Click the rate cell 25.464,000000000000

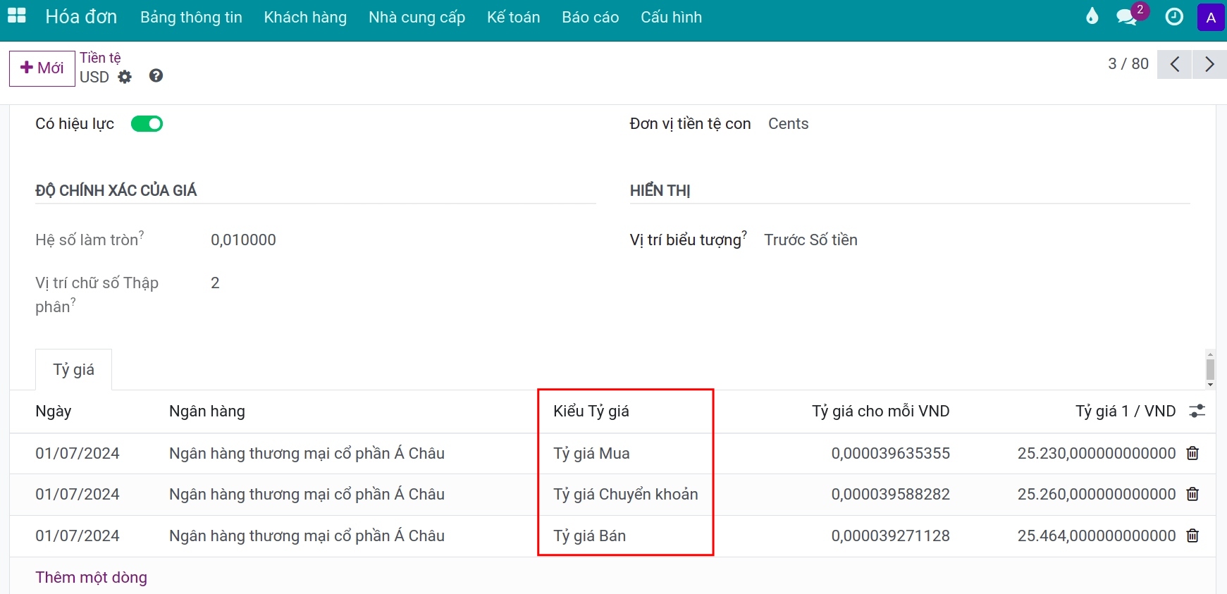coord(1097,536)
